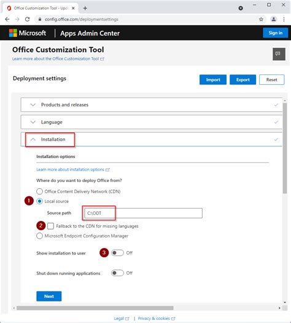Click the lock icon in address bar
This screenshot has width=291, height=323.
[x=40, y=19]
